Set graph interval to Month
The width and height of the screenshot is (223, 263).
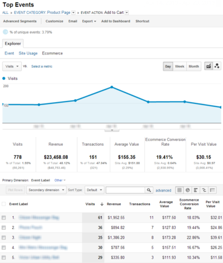coord(193,67)
